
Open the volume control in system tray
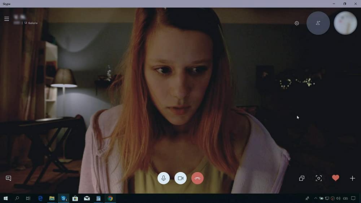pyautogui.click(x=338, y=198)
